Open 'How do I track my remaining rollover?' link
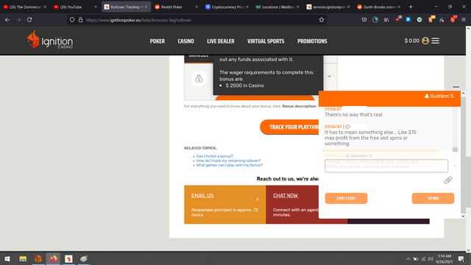The image size is (471, 265). click(x=228, y=160)
